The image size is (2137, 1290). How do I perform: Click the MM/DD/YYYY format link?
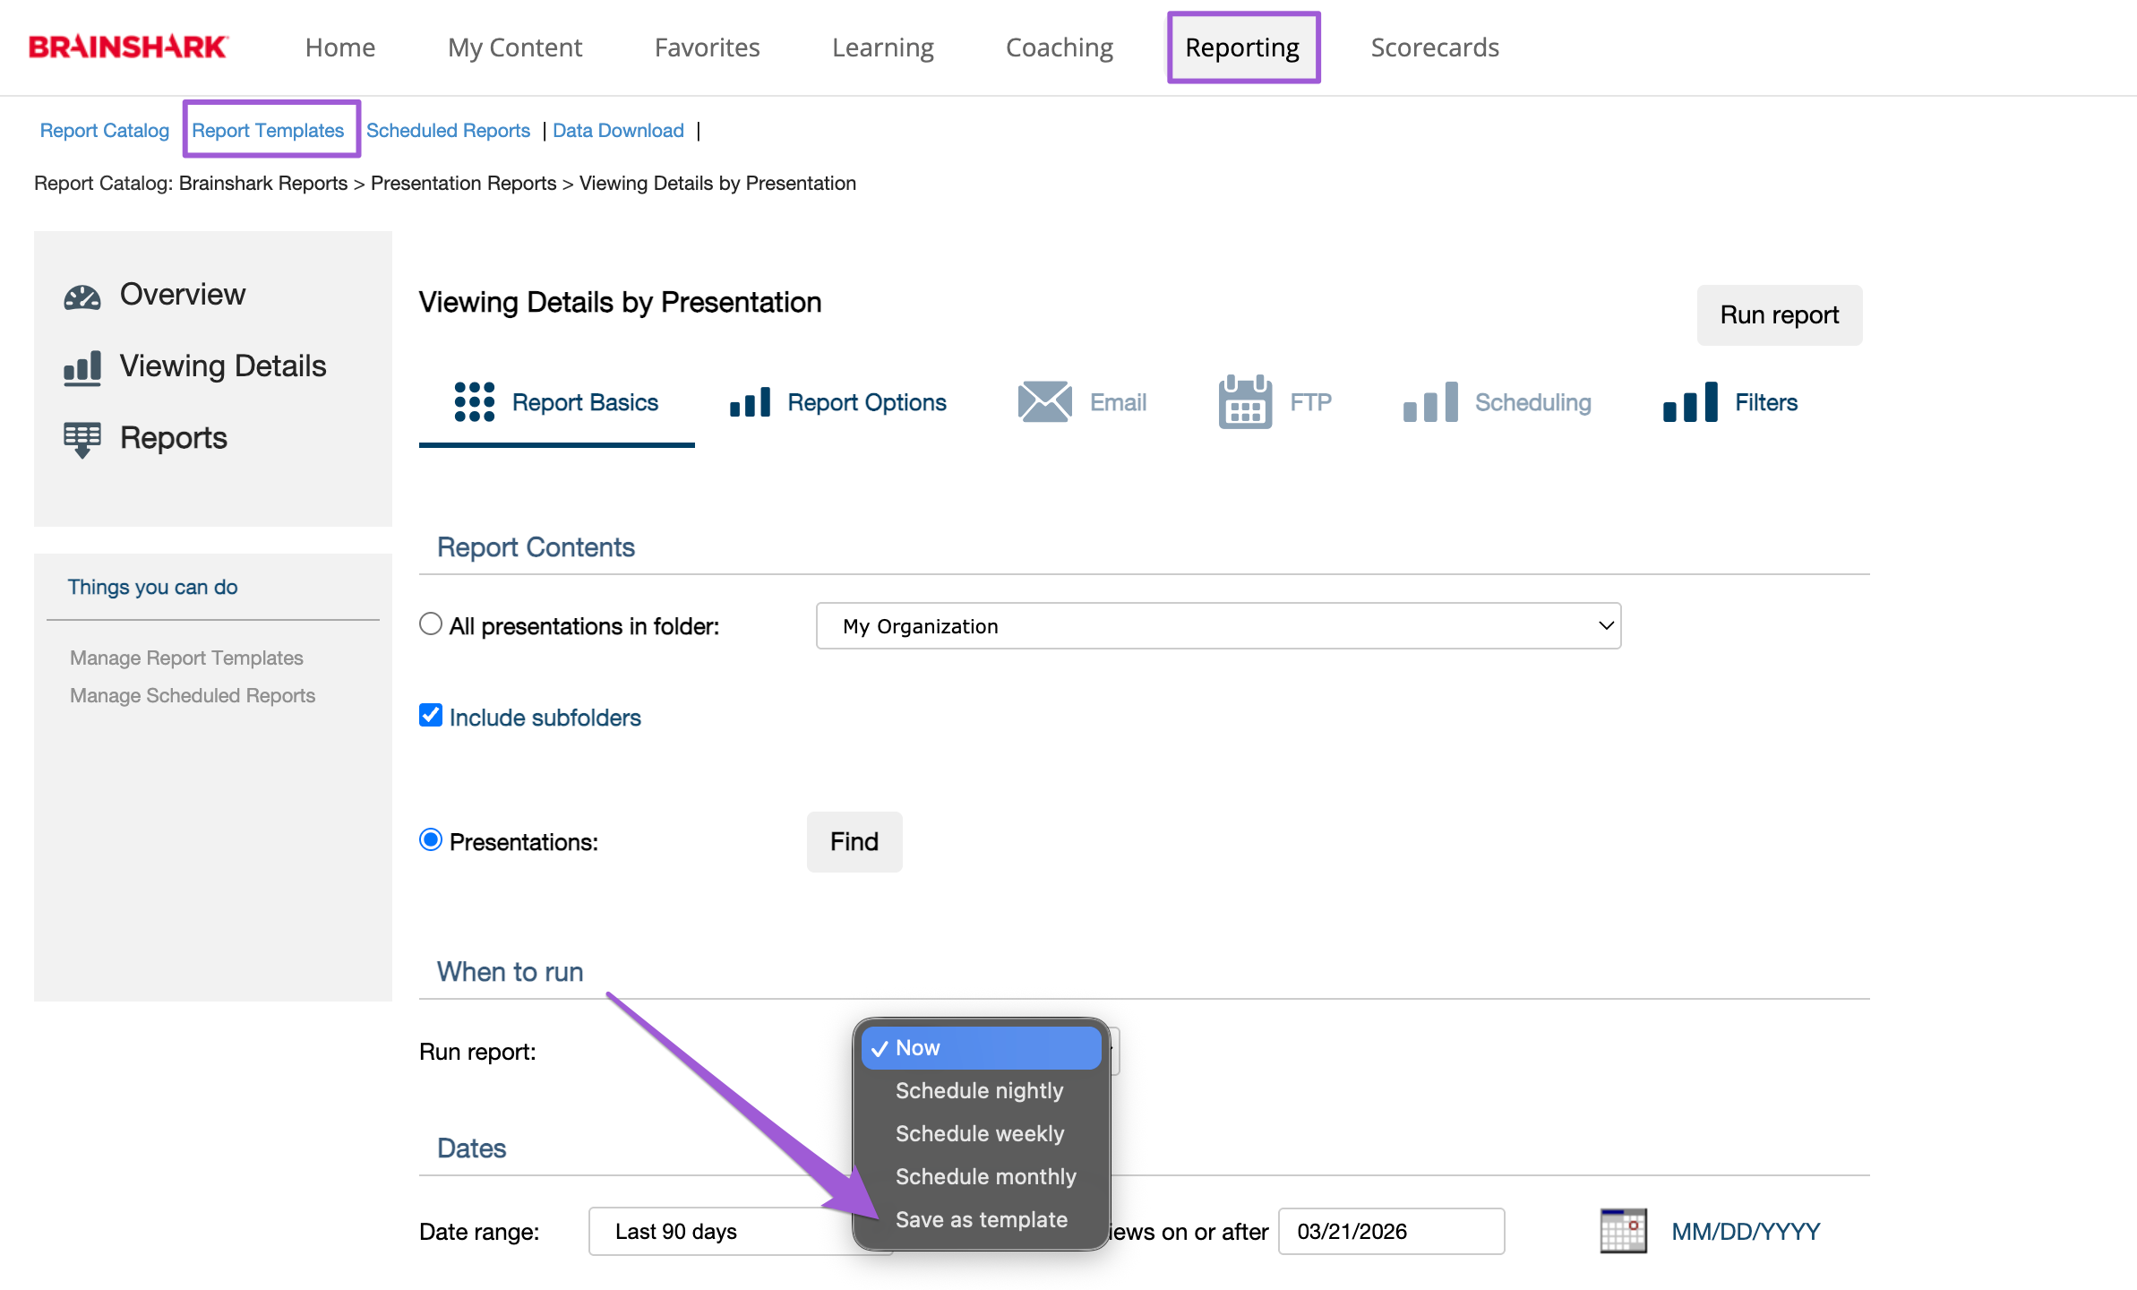coord(1747,1232)
